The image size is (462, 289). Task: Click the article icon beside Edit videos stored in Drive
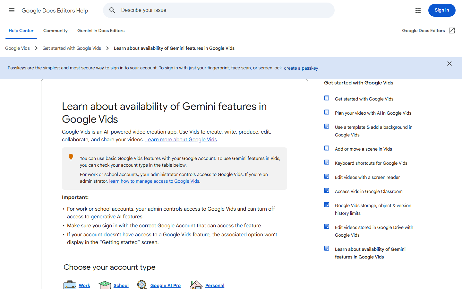coord(327,226)
